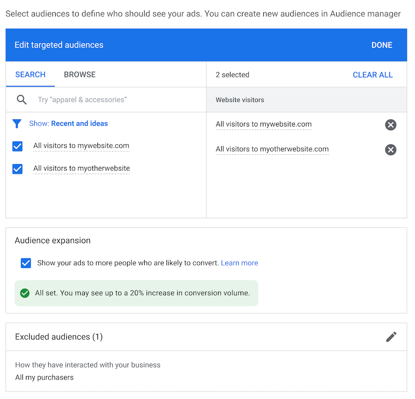Open the Learn more link
Viewport: 415px width, 399px height.
pyautogui.click(x=239, y=263)
